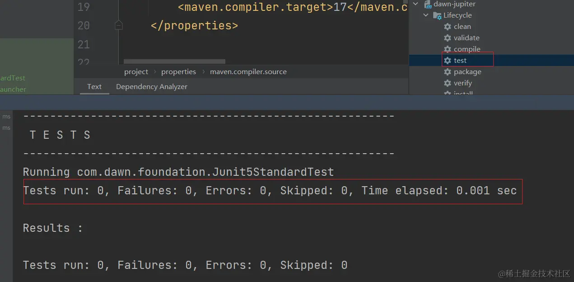Click the T E S T S header line

pos(60,135)
